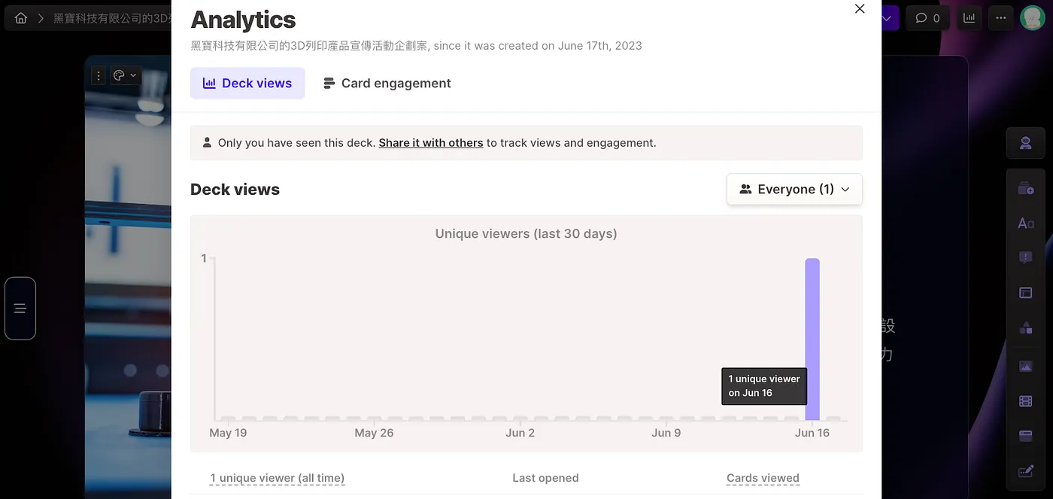This screenshot has height=499, width=1053.
Task: Open the layout options tool
Action: (1026, 293)
